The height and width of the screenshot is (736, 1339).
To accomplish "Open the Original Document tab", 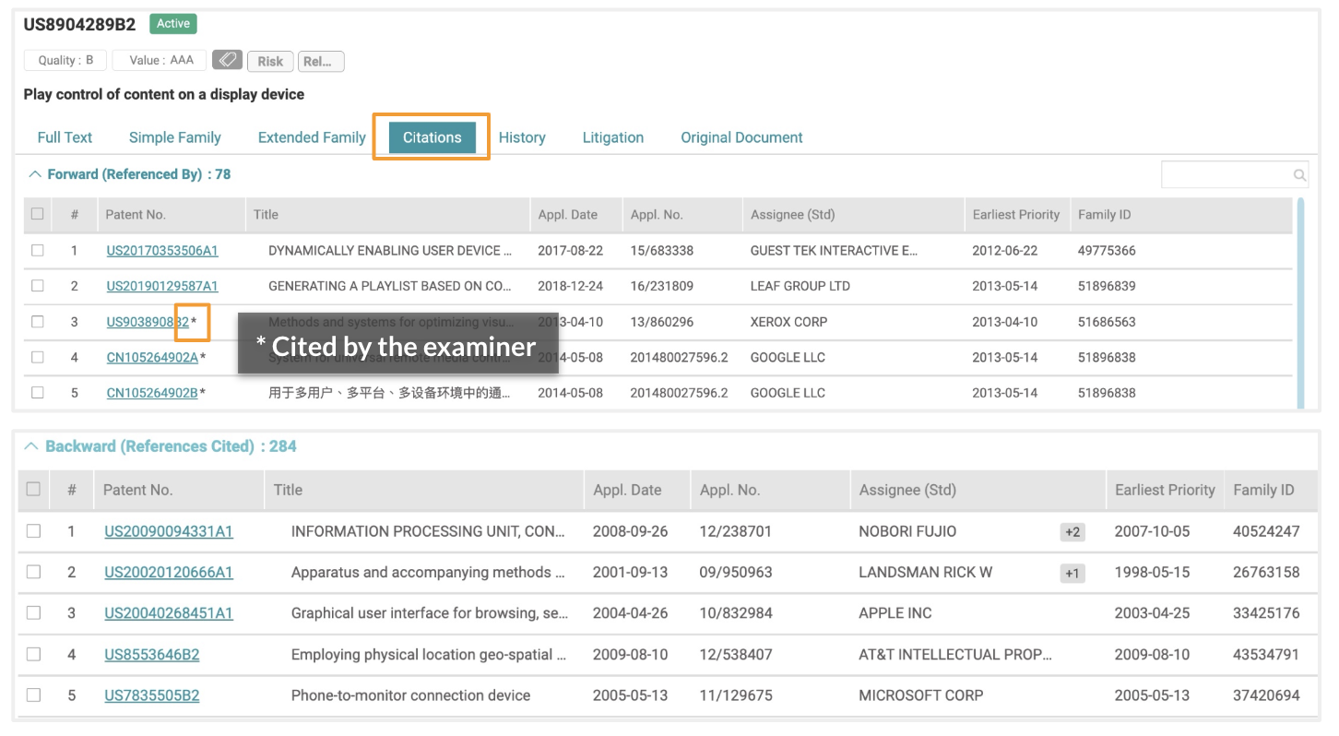I will [x=741, y=137].
